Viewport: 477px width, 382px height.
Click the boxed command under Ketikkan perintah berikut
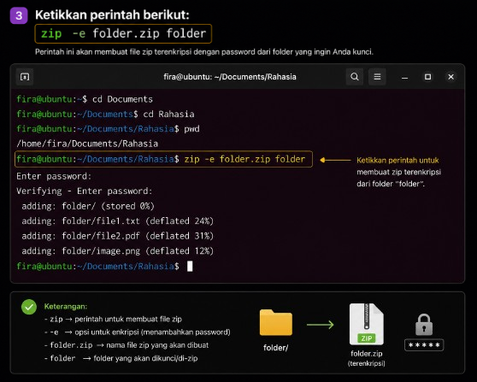[123, 33]
